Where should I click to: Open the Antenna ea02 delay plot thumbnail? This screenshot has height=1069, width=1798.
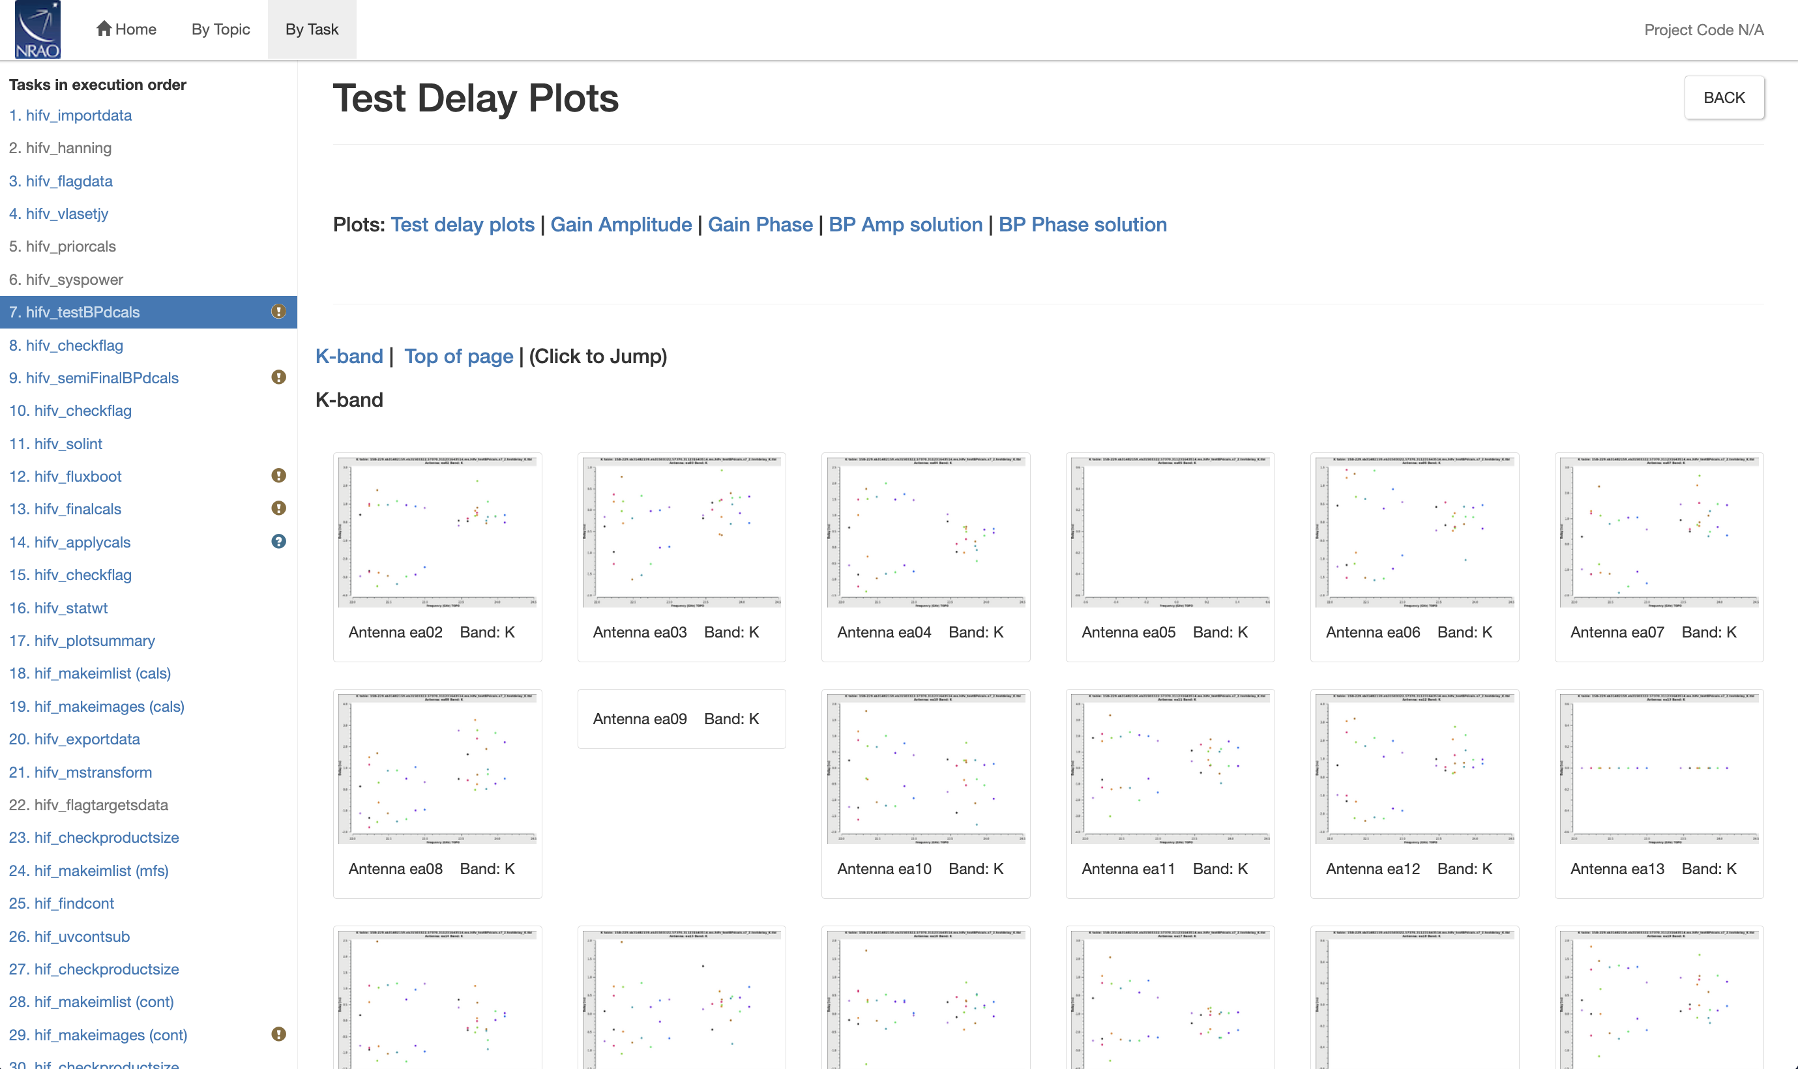(x=437, y=532)
